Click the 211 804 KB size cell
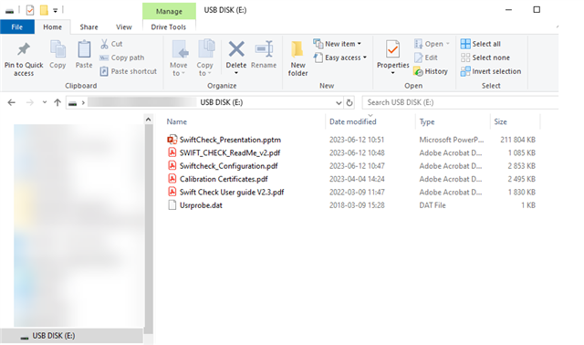This screenshot has width=584, height=345. pos(517,140)
